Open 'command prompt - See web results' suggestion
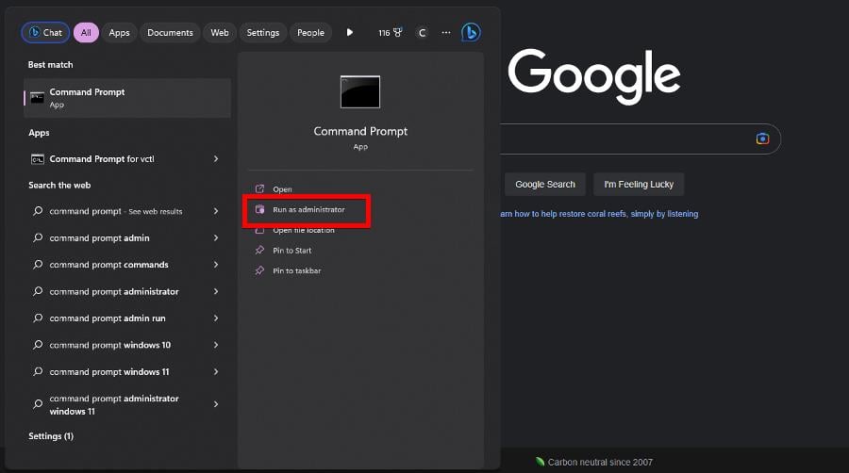This screenshot has height=473, width=849. pyautogui.click(x=127, y=211)
